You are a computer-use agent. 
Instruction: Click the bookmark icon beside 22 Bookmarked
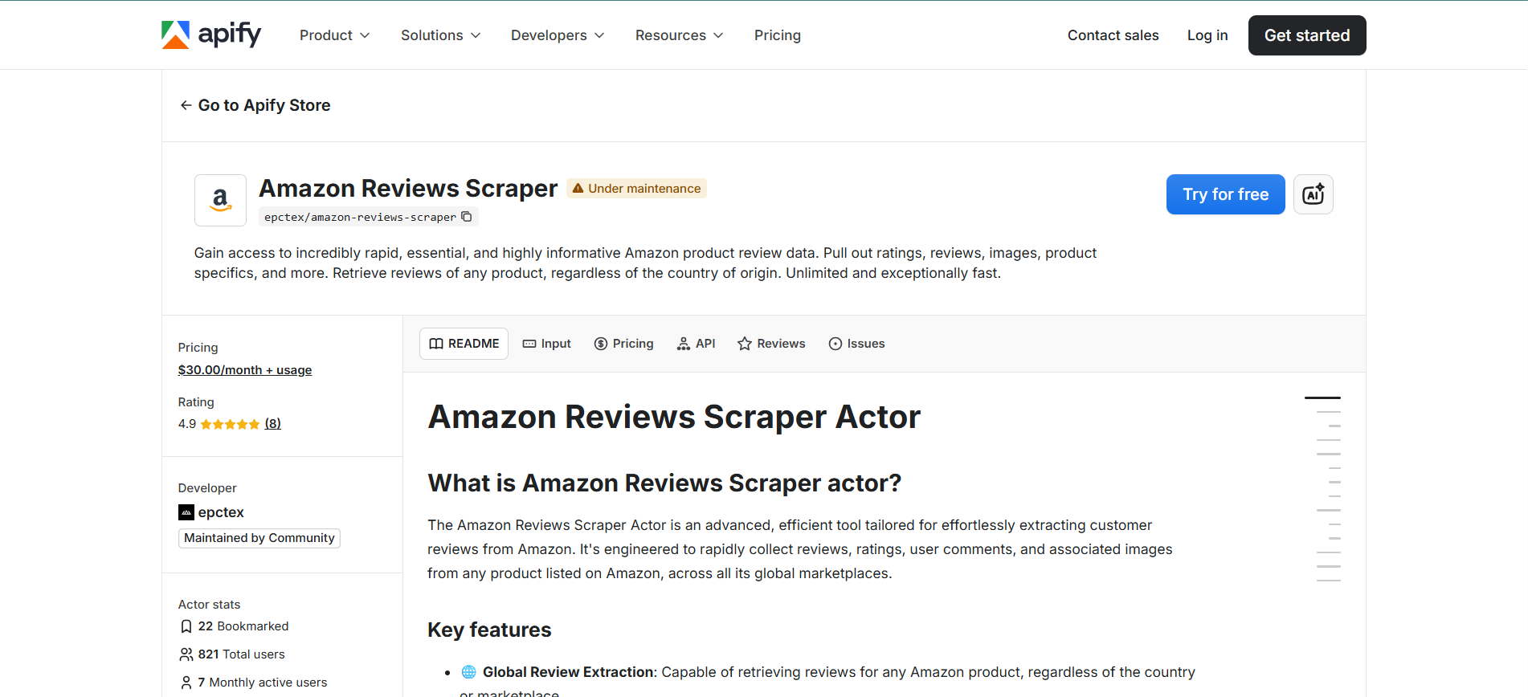[x=186, y=626]
